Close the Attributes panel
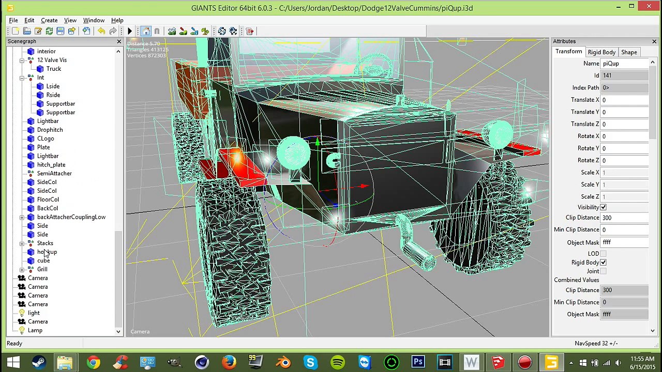 tap(654, 41)
